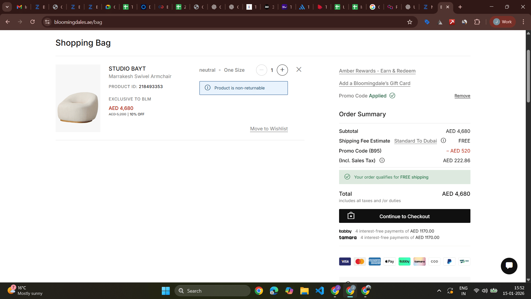This screenshot has width=531, height=299.
Task: Remove the Studio Bayt item with X
Action: pos(299,69)
